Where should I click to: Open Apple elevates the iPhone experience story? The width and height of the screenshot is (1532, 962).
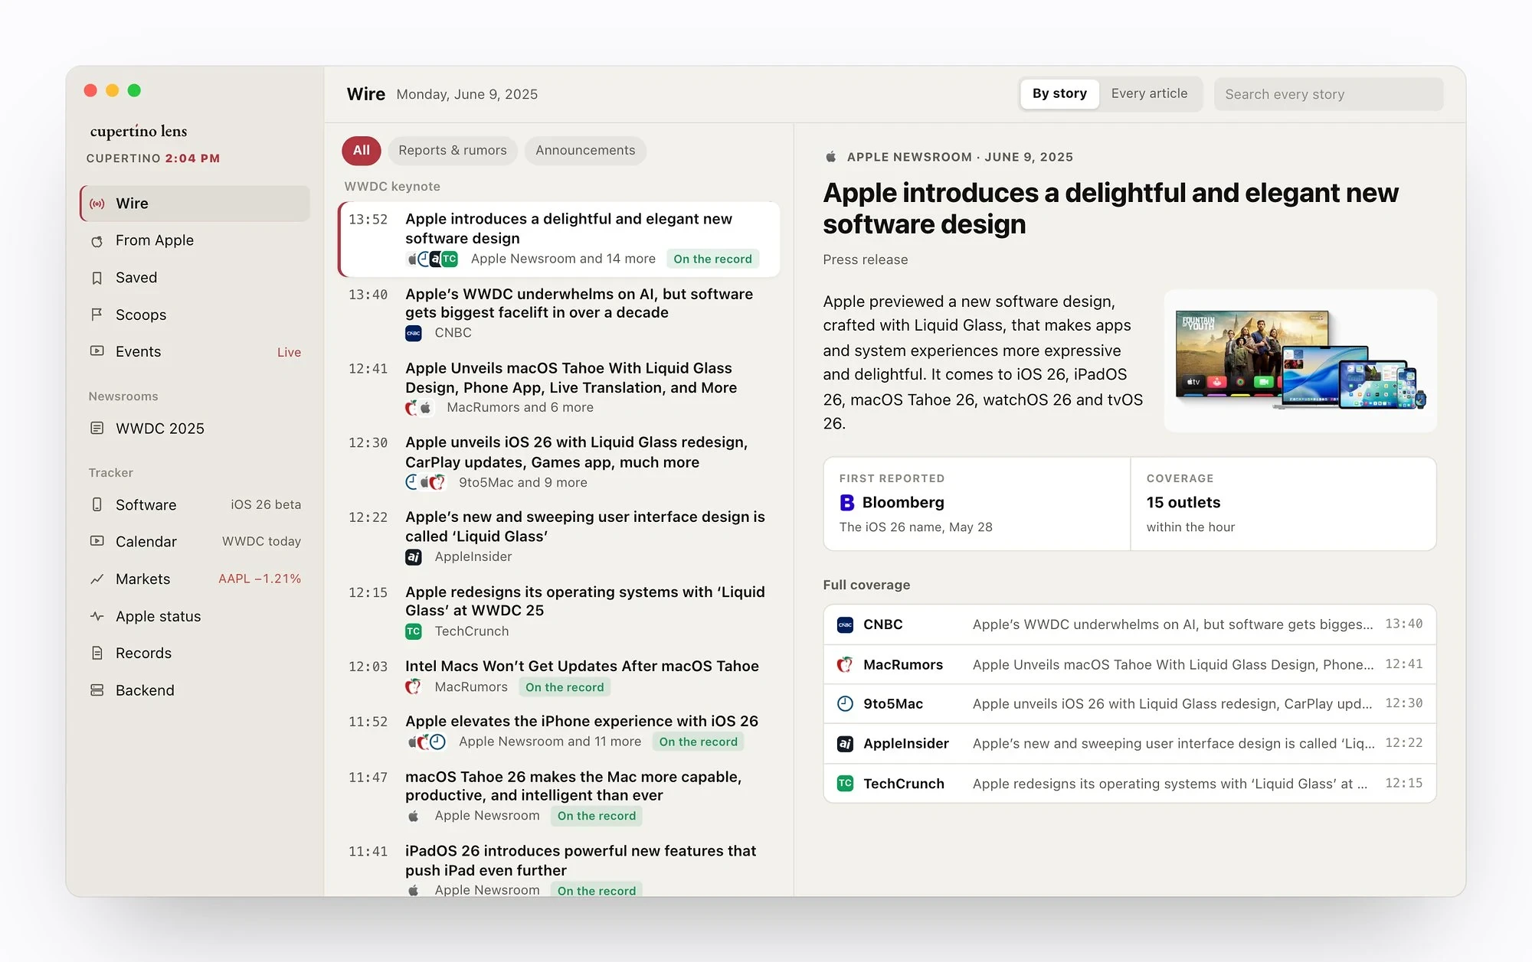tap(559, 731)
